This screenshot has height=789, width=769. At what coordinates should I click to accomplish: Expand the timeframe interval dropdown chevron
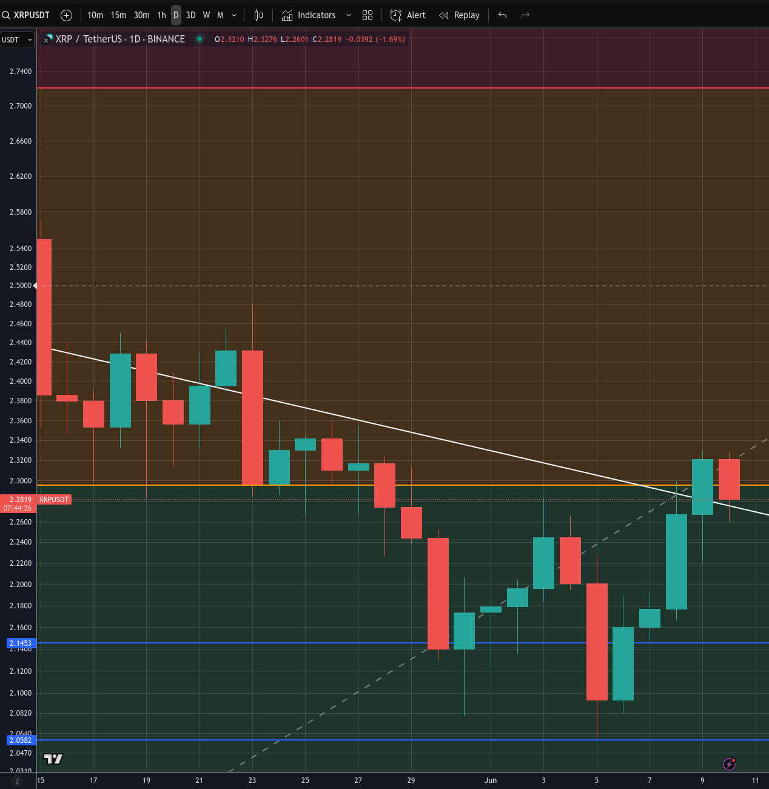pos(234,15)
